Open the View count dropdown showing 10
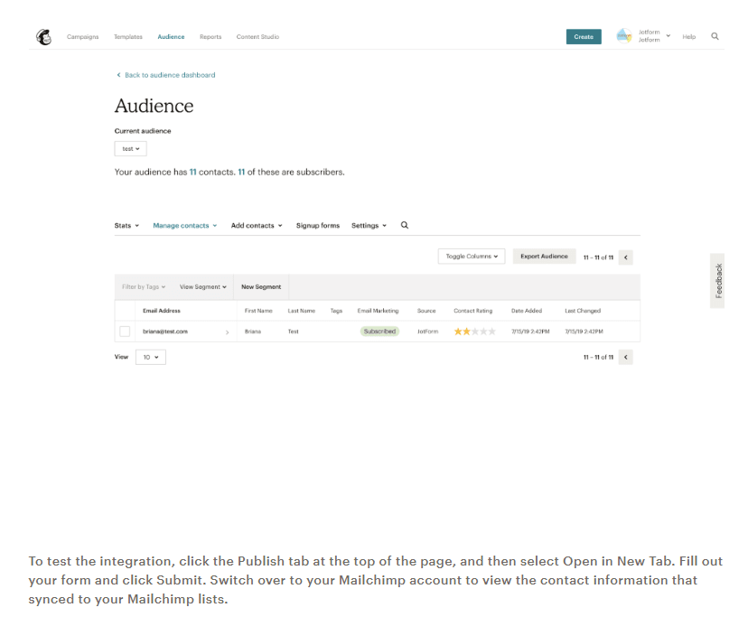 pos(150,358)
